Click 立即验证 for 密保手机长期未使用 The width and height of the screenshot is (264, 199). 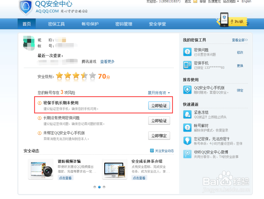pos(159,105)
